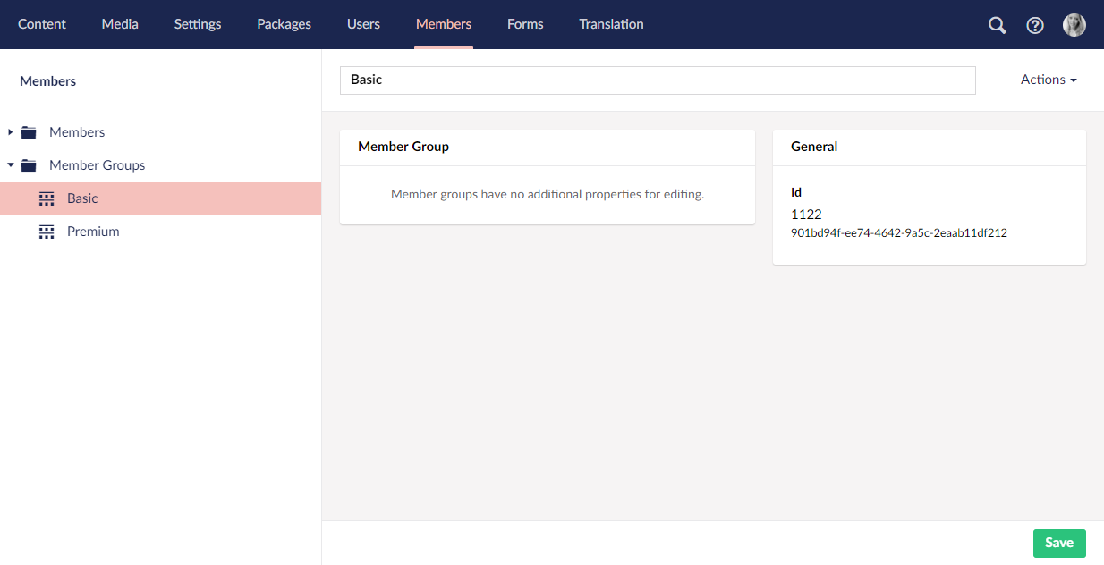Image resolution: width=1104 pixels, height=565 pixels.
Task: Collapse the Member Groups tree arrow
Action: pos(10,165)
